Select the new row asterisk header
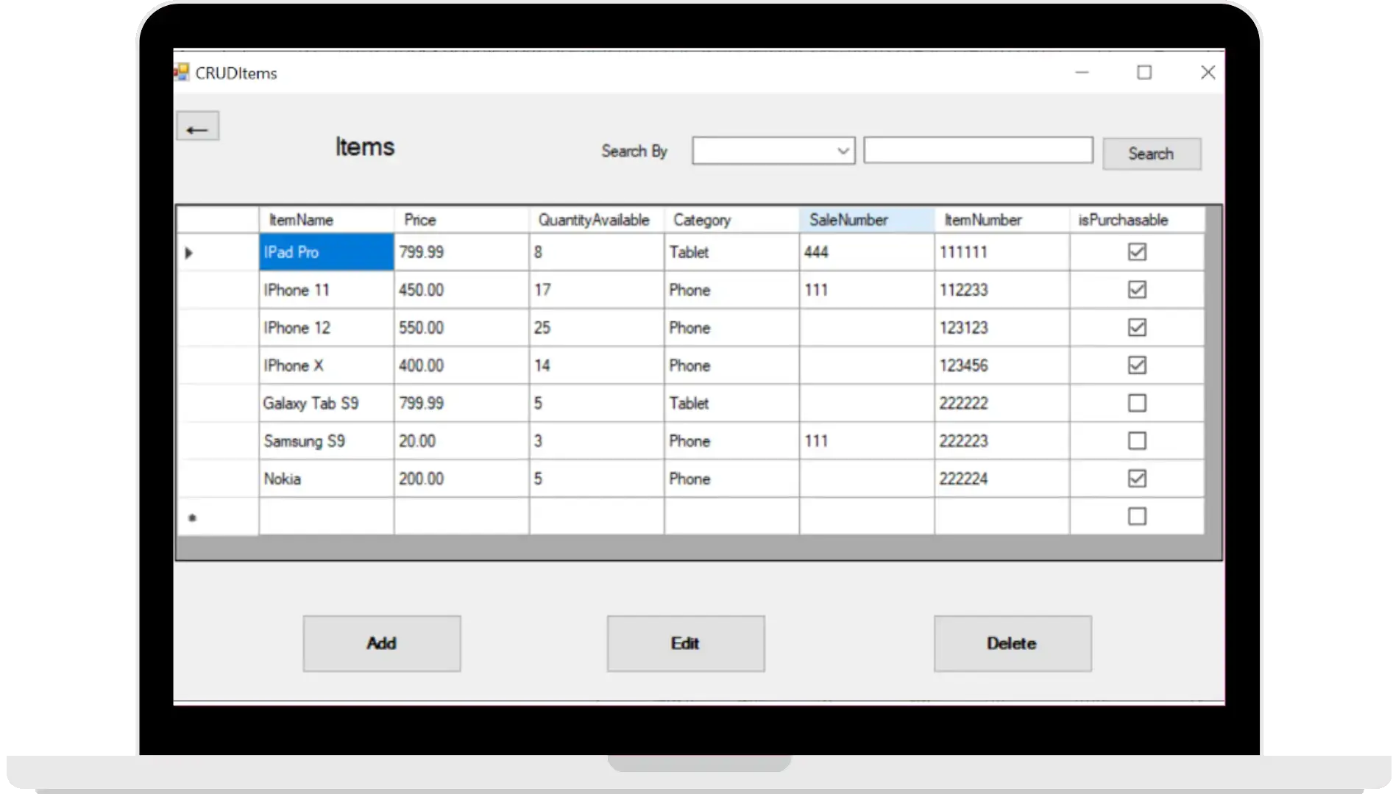Screen dimensions: 1393x794 coord(217,517)
